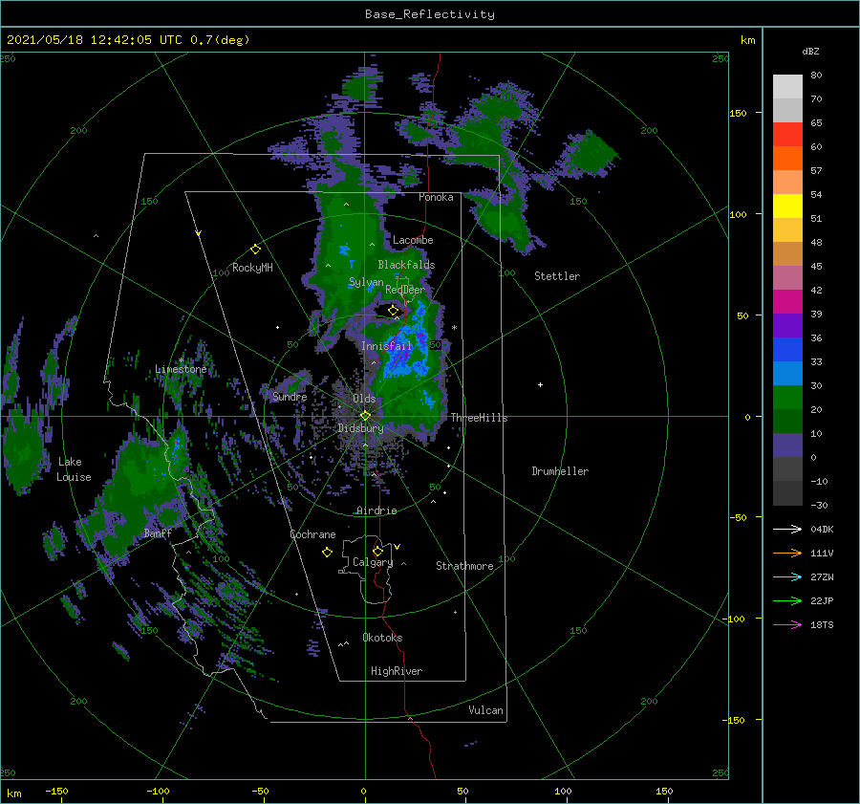Viewport: 860px width, 804px height.
Task: Click the Ponoka city label
Action: [x=436, y=197]
